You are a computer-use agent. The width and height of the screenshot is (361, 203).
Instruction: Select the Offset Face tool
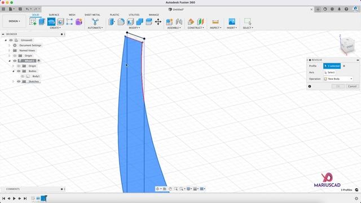coord(149,22)
